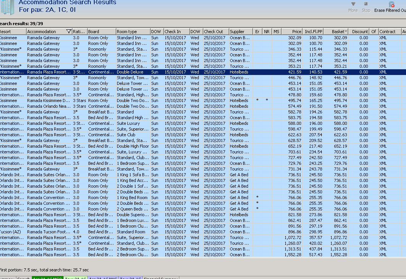Select the Ramada Tucson Foot... row
Screen dimensions: 406x279
pos(203,232)
